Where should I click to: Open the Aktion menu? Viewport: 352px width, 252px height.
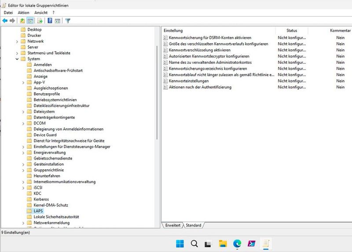24,13
